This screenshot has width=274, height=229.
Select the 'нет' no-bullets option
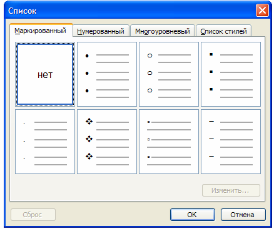pos(45,74)
